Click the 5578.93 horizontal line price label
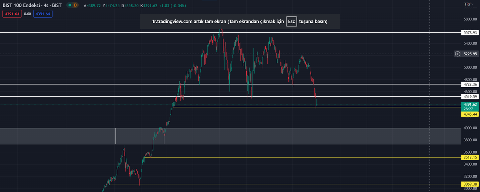Viewport: 480px width, 192px height. pos(469,32)
